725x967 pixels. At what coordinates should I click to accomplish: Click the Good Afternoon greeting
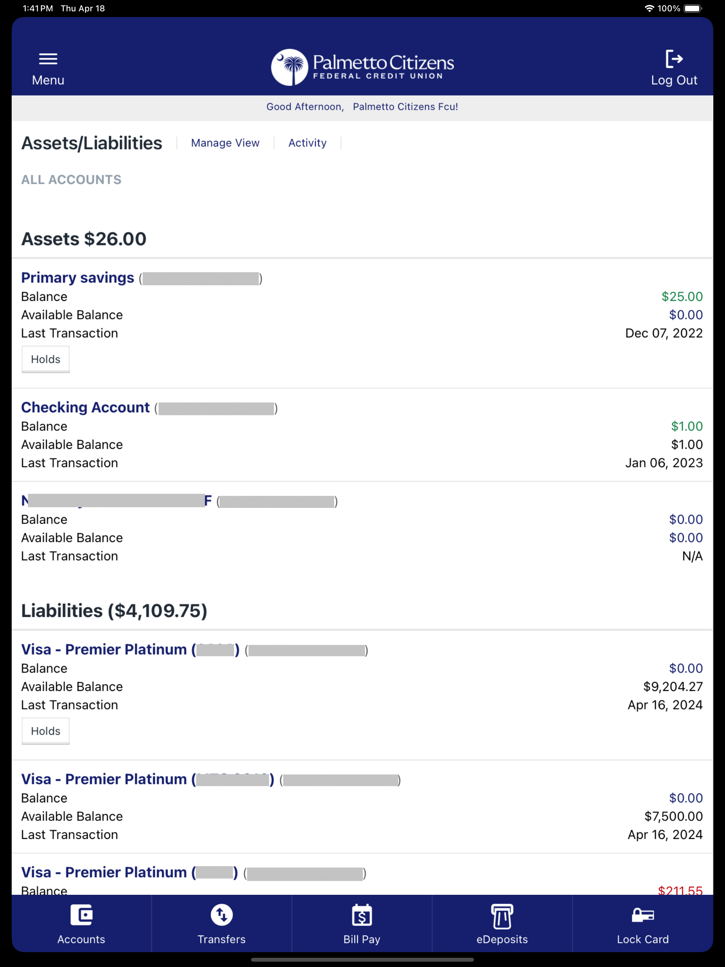(x=362, y=107)
